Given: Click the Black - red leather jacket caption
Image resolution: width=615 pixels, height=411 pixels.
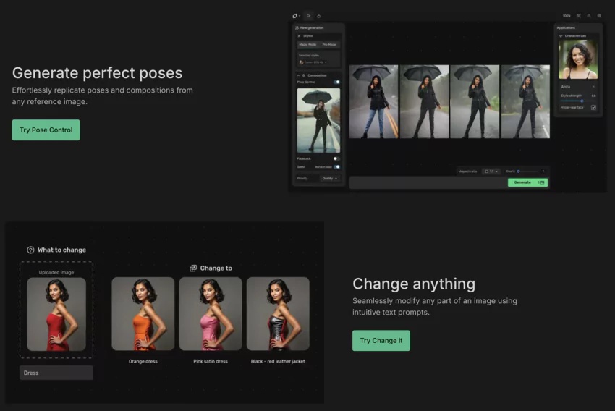Looking at the screenshot, I should click(278, 362).
